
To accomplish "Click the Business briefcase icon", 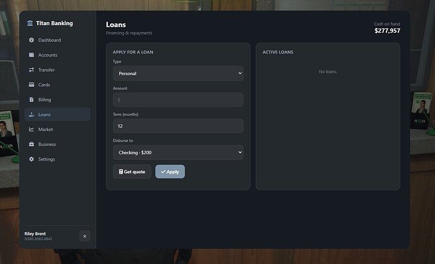I will (x=32, y=144).
